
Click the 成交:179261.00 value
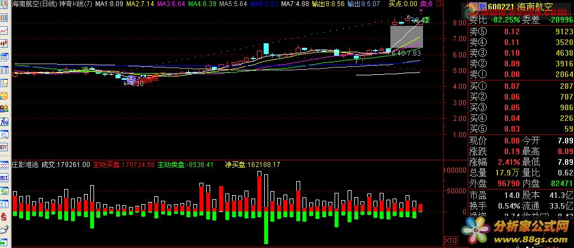coord(66,165)
